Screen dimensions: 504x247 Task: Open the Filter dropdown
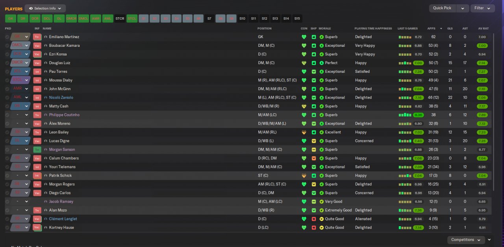(x=482, y=8)
